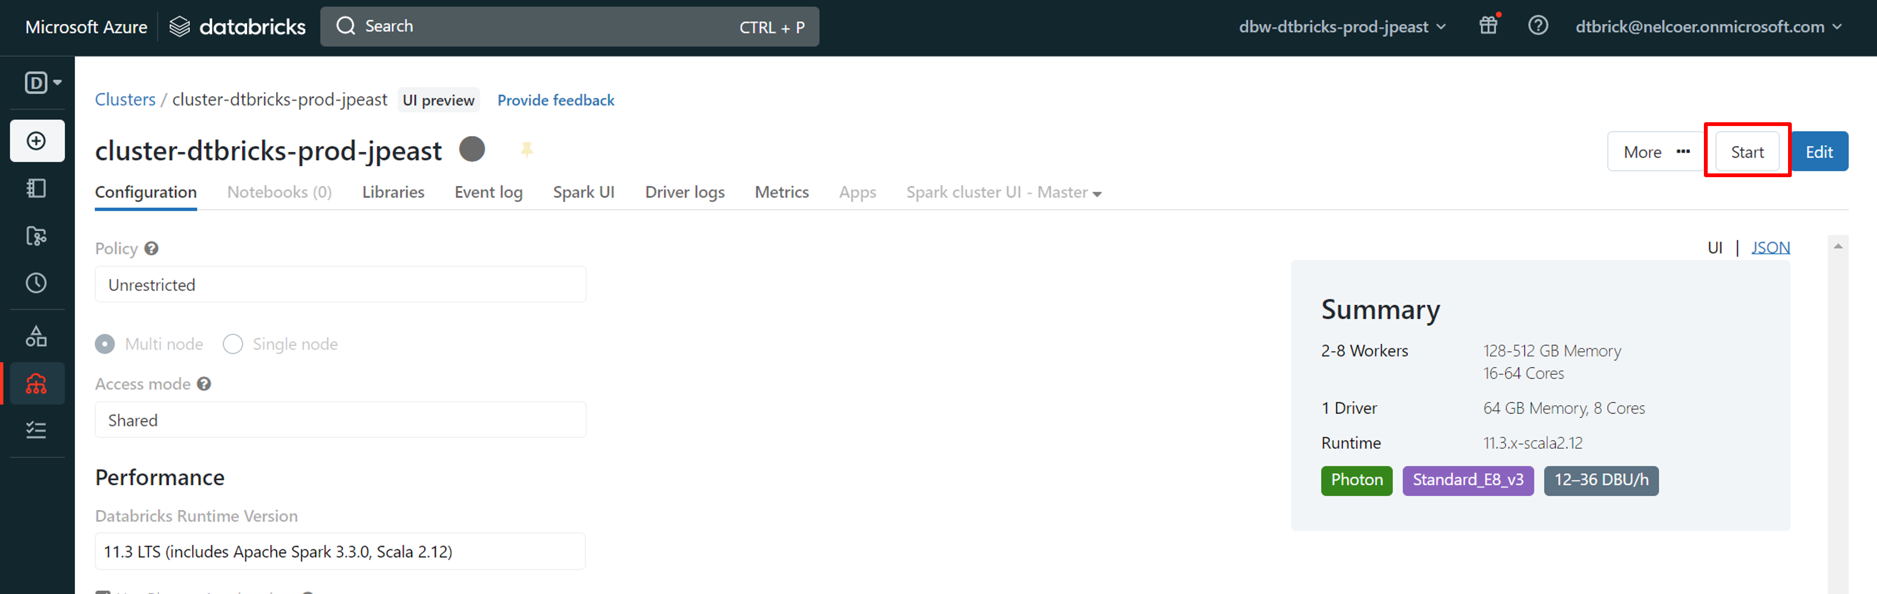Select the Multi node radio button
This screenshot has width=1877, height=594.
pos(105,344)
